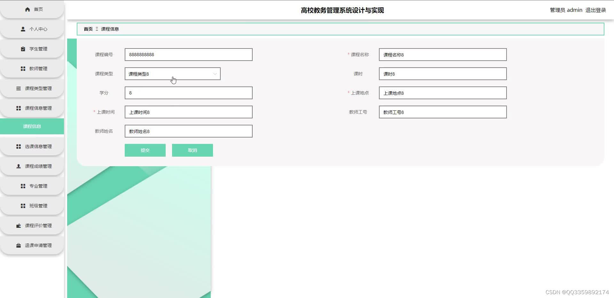Select the highlighted 课程信息 submenu item
This screenshot has height=298, width=614.
32,126
